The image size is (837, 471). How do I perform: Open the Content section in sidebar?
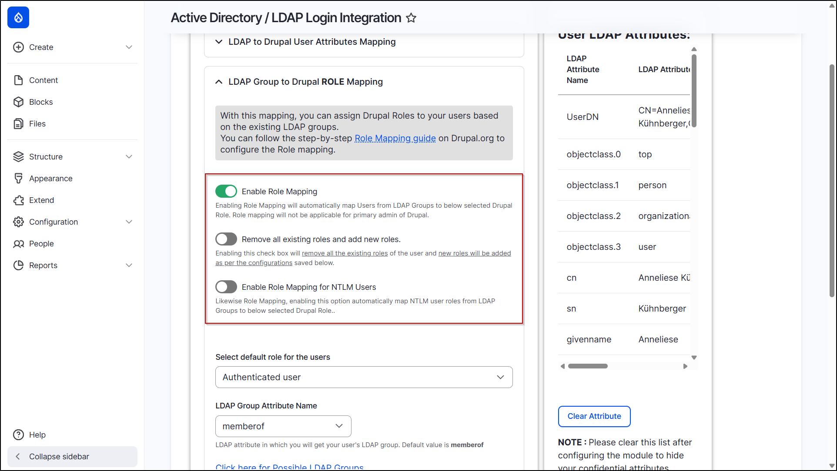point(44,80)
